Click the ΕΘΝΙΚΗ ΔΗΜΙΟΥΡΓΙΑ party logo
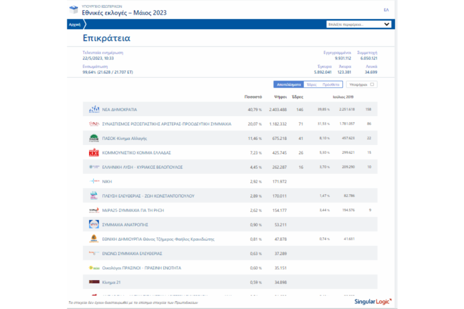 point(94,239)
